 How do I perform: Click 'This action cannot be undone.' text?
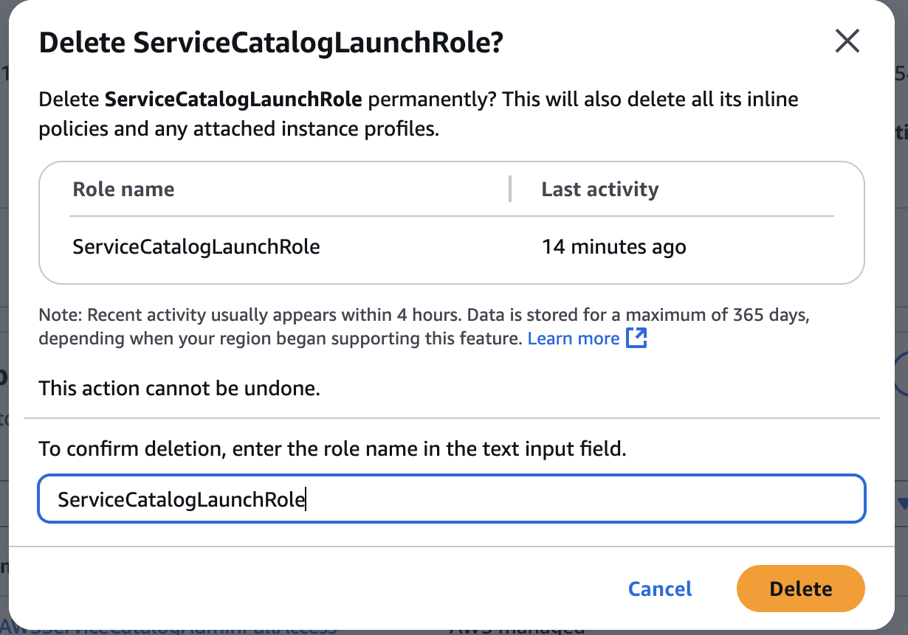[x=179, y=388]
